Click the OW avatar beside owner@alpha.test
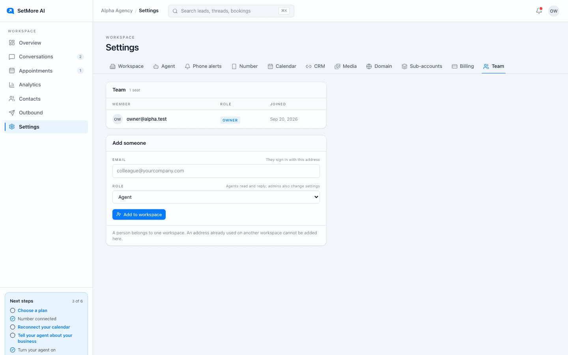The width and height of the screenshot is (568, 355). click(x=118, y=119)
